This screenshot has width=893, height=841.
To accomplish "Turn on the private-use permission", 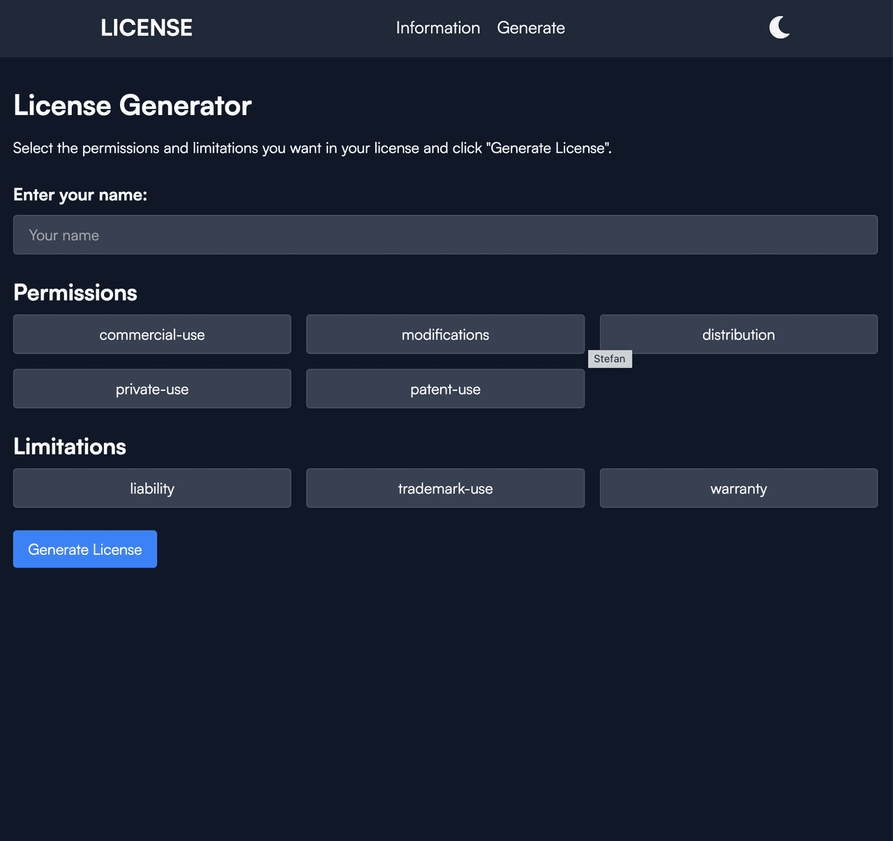I will [152, 389].
